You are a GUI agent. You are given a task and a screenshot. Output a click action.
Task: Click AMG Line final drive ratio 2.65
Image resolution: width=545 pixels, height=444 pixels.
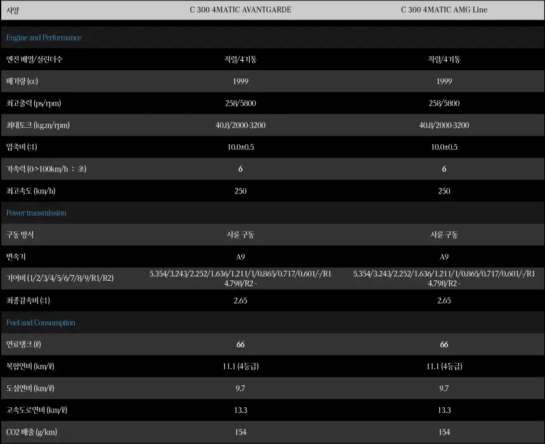click(444, 300)
